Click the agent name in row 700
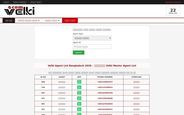Viewport: 184px width, 115px height. click(x=62, y=87)
